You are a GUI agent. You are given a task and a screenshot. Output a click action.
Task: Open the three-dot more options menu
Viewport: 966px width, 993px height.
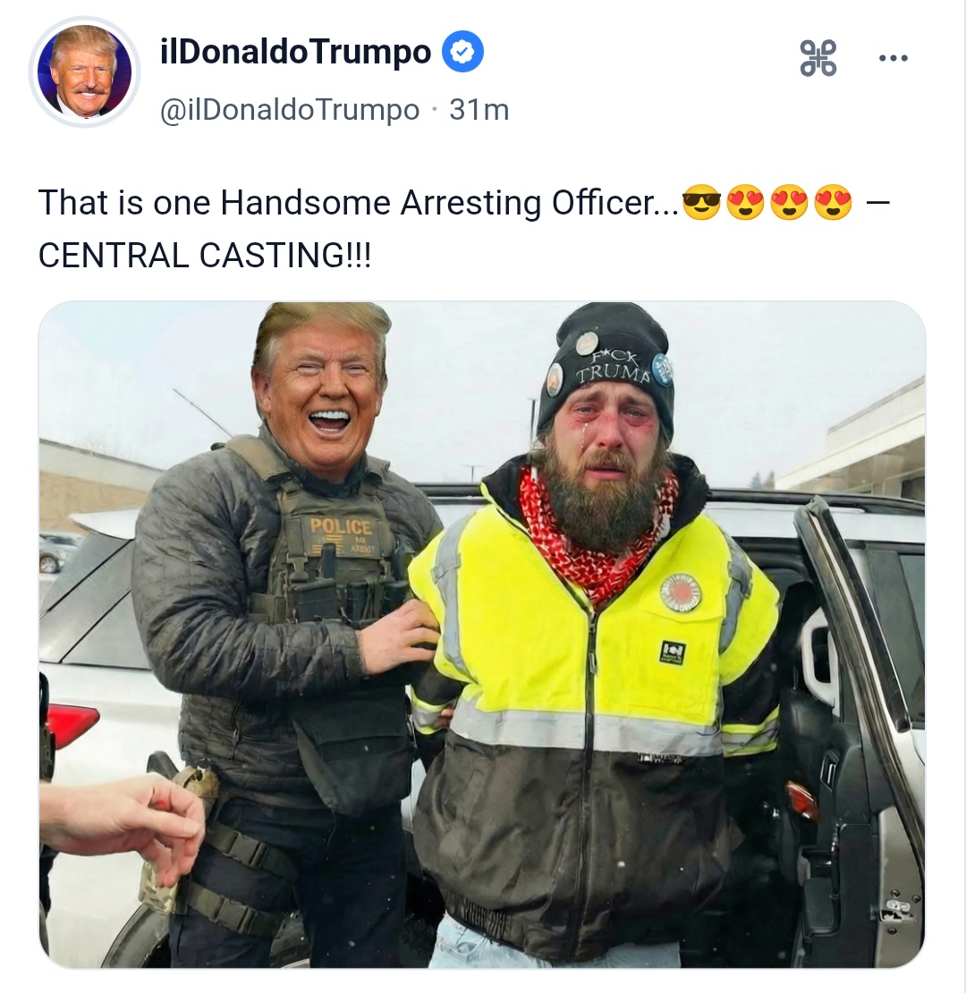coord(894,58)
